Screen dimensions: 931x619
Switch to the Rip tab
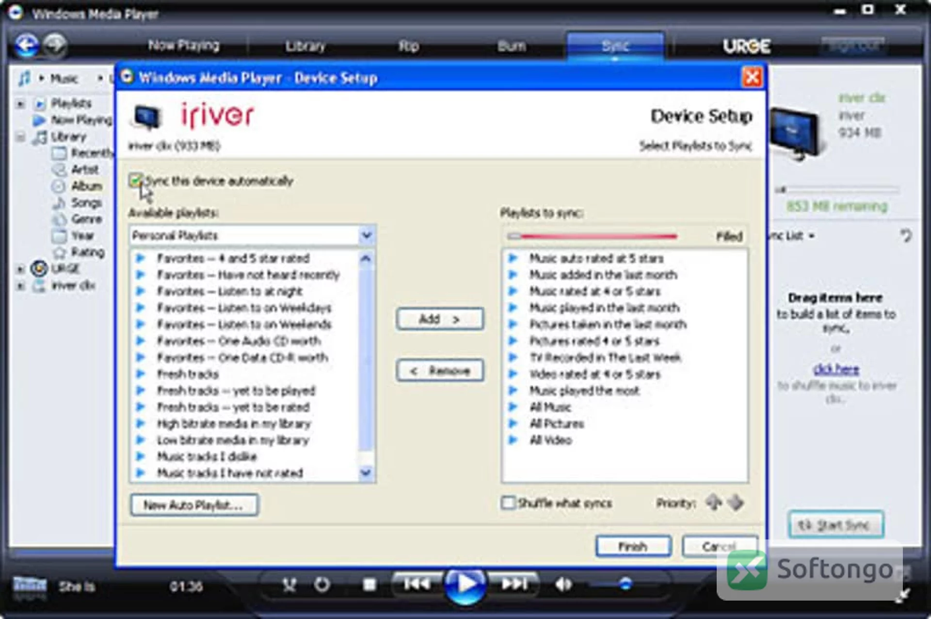(408, 46)
